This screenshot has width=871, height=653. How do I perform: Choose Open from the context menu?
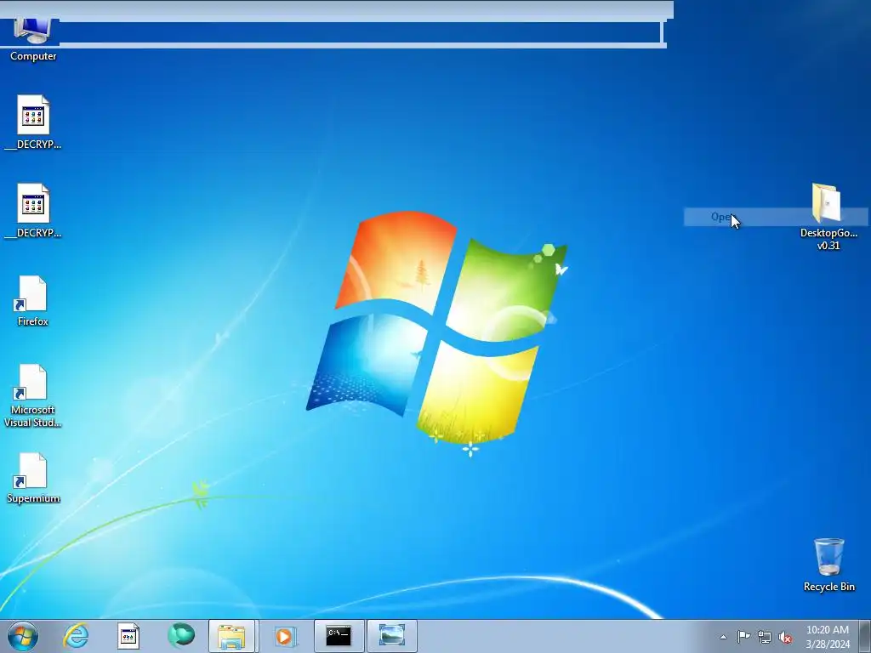click(776, 217)
